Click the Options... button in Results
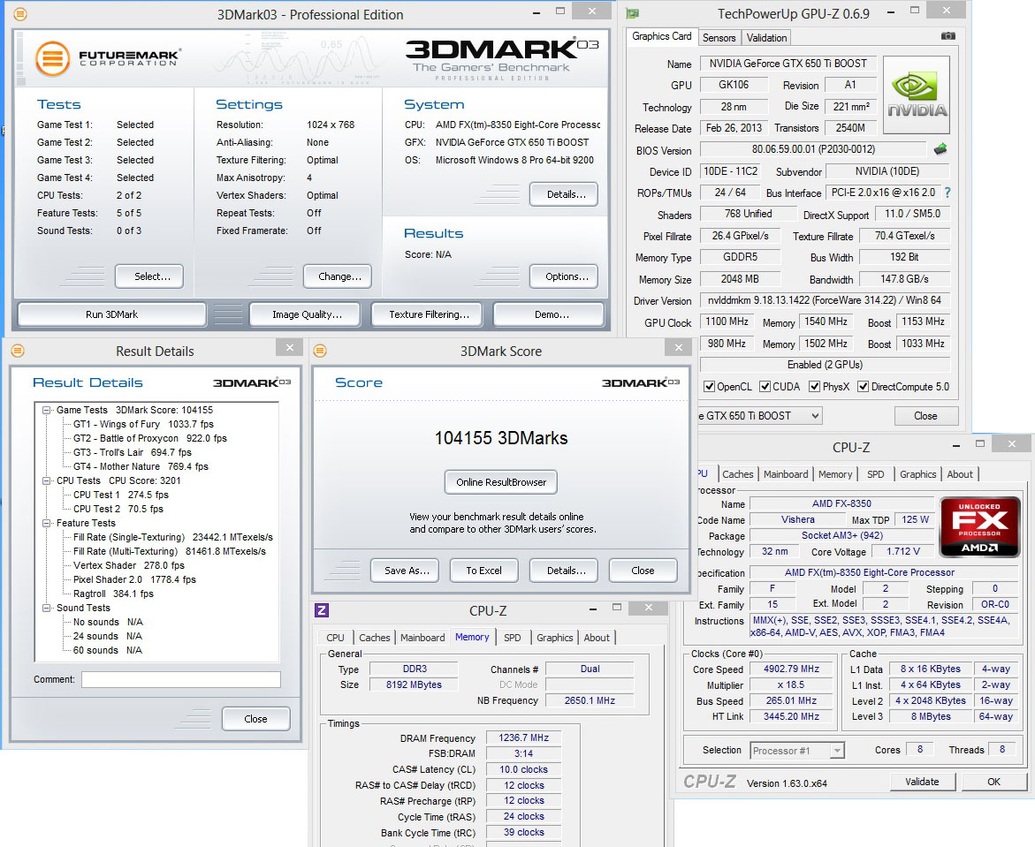The height and width of the screenshot is (847, 1035). pos(564,276)
